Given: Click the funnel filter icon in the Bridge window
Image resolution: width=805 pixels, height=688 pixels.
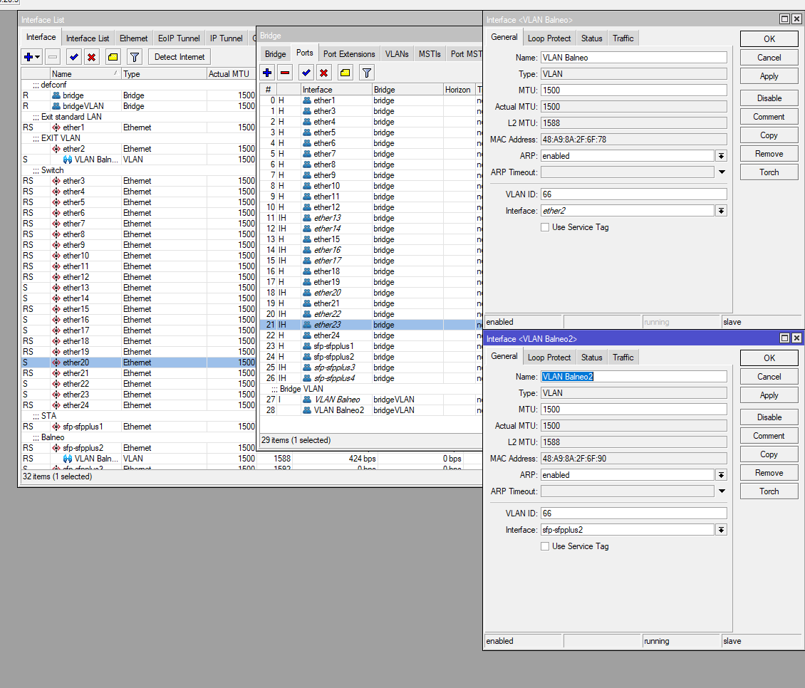Looking at the screenshot, I should click(x=366, y=72).
